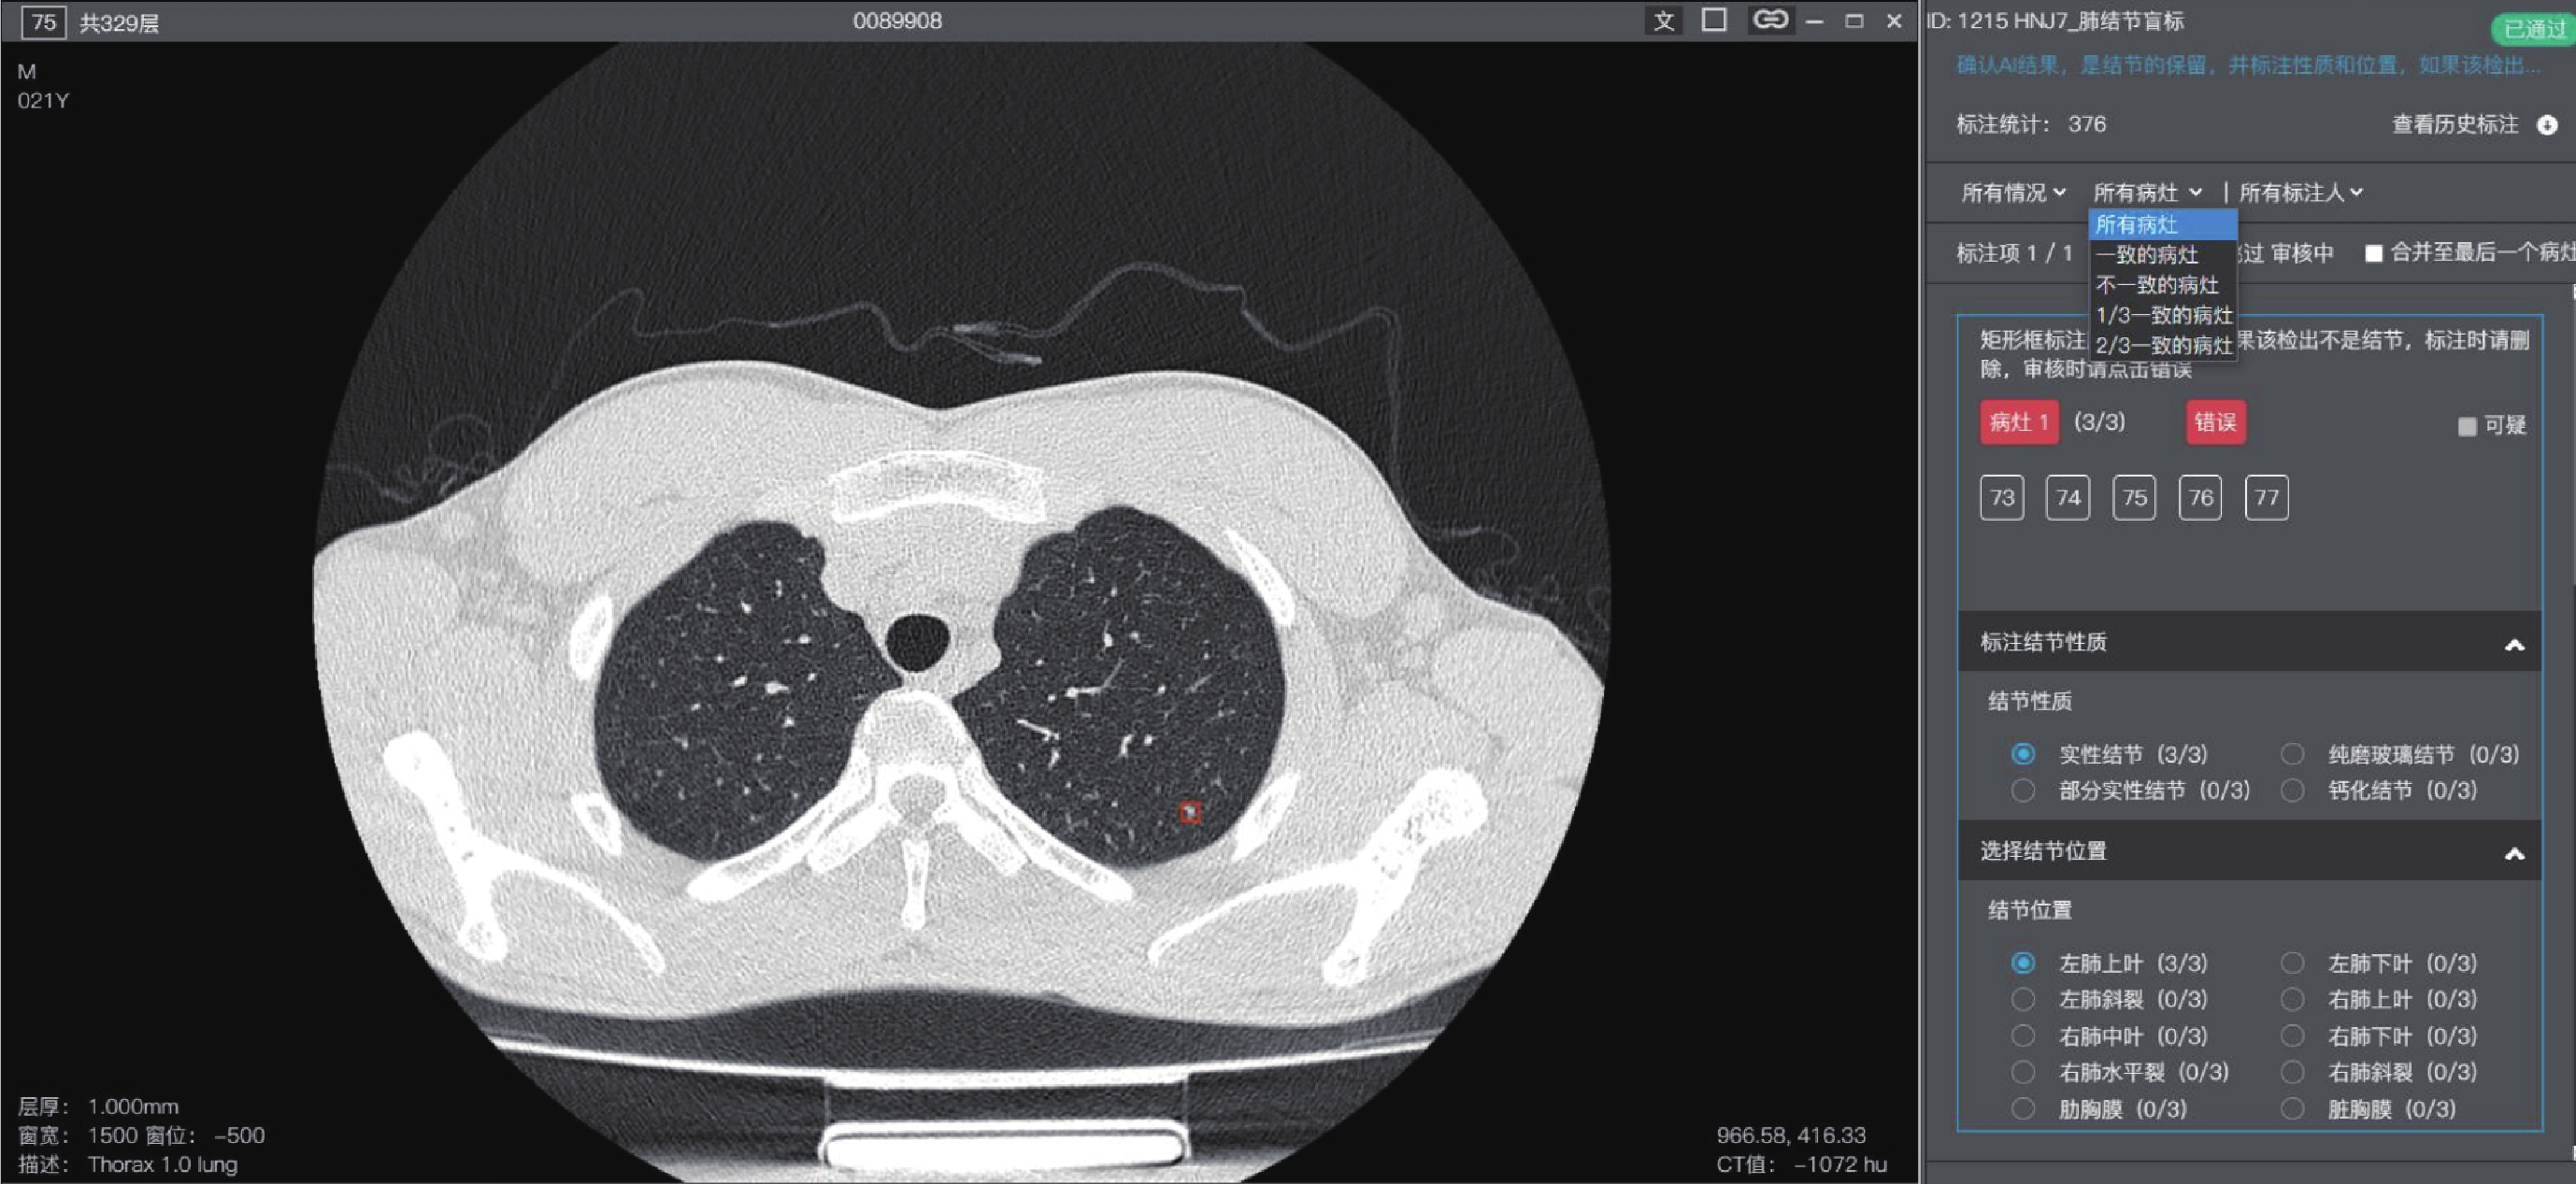Screen dimensions: 2576x1184
Task: Select 不一致的病灶 option
Action: 2162,285
